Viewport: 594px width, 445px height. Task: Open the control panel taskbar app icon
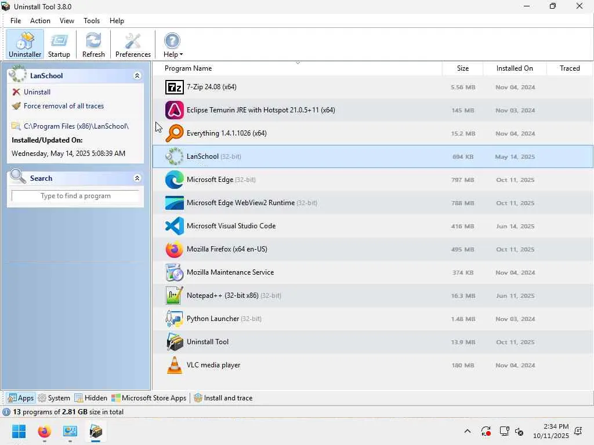(70, 431)
